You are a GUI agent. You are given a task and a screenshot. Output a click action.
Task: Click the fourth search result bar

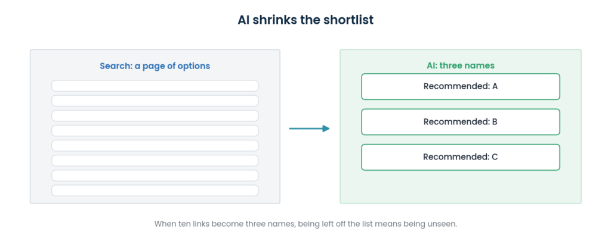tap(155, 130)
